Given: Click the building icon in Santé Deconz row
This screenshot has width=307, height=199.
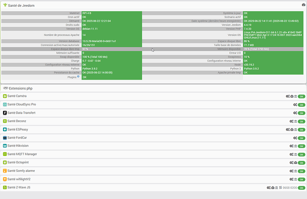Looking at the screenshot, I should coord(295,121).
